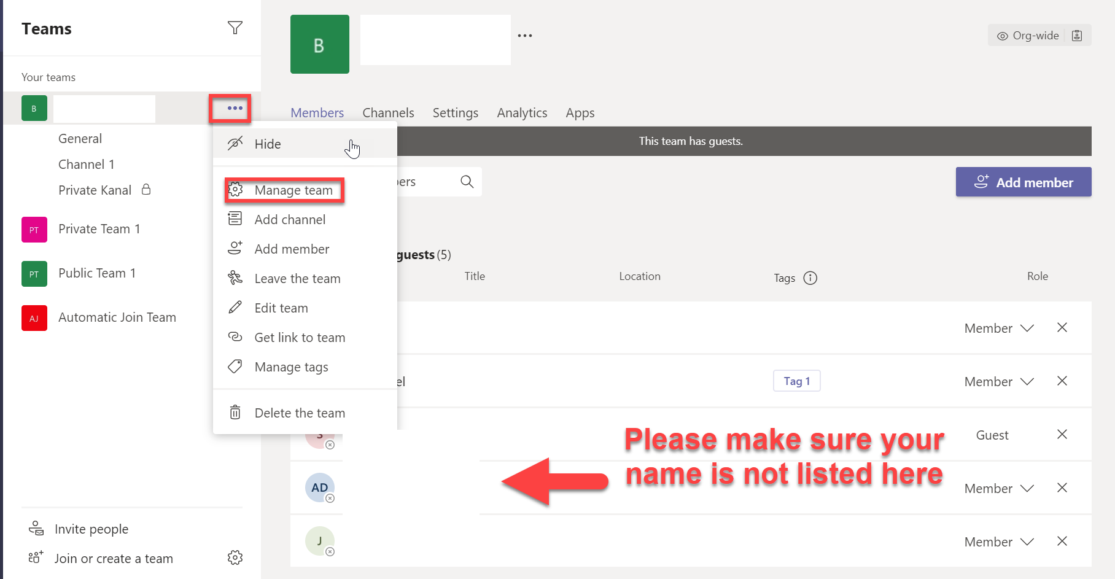This screenshot has width=1115, height=579.
Task: Select Private Team 1 in the teams list
Action: tap(99, 229)
